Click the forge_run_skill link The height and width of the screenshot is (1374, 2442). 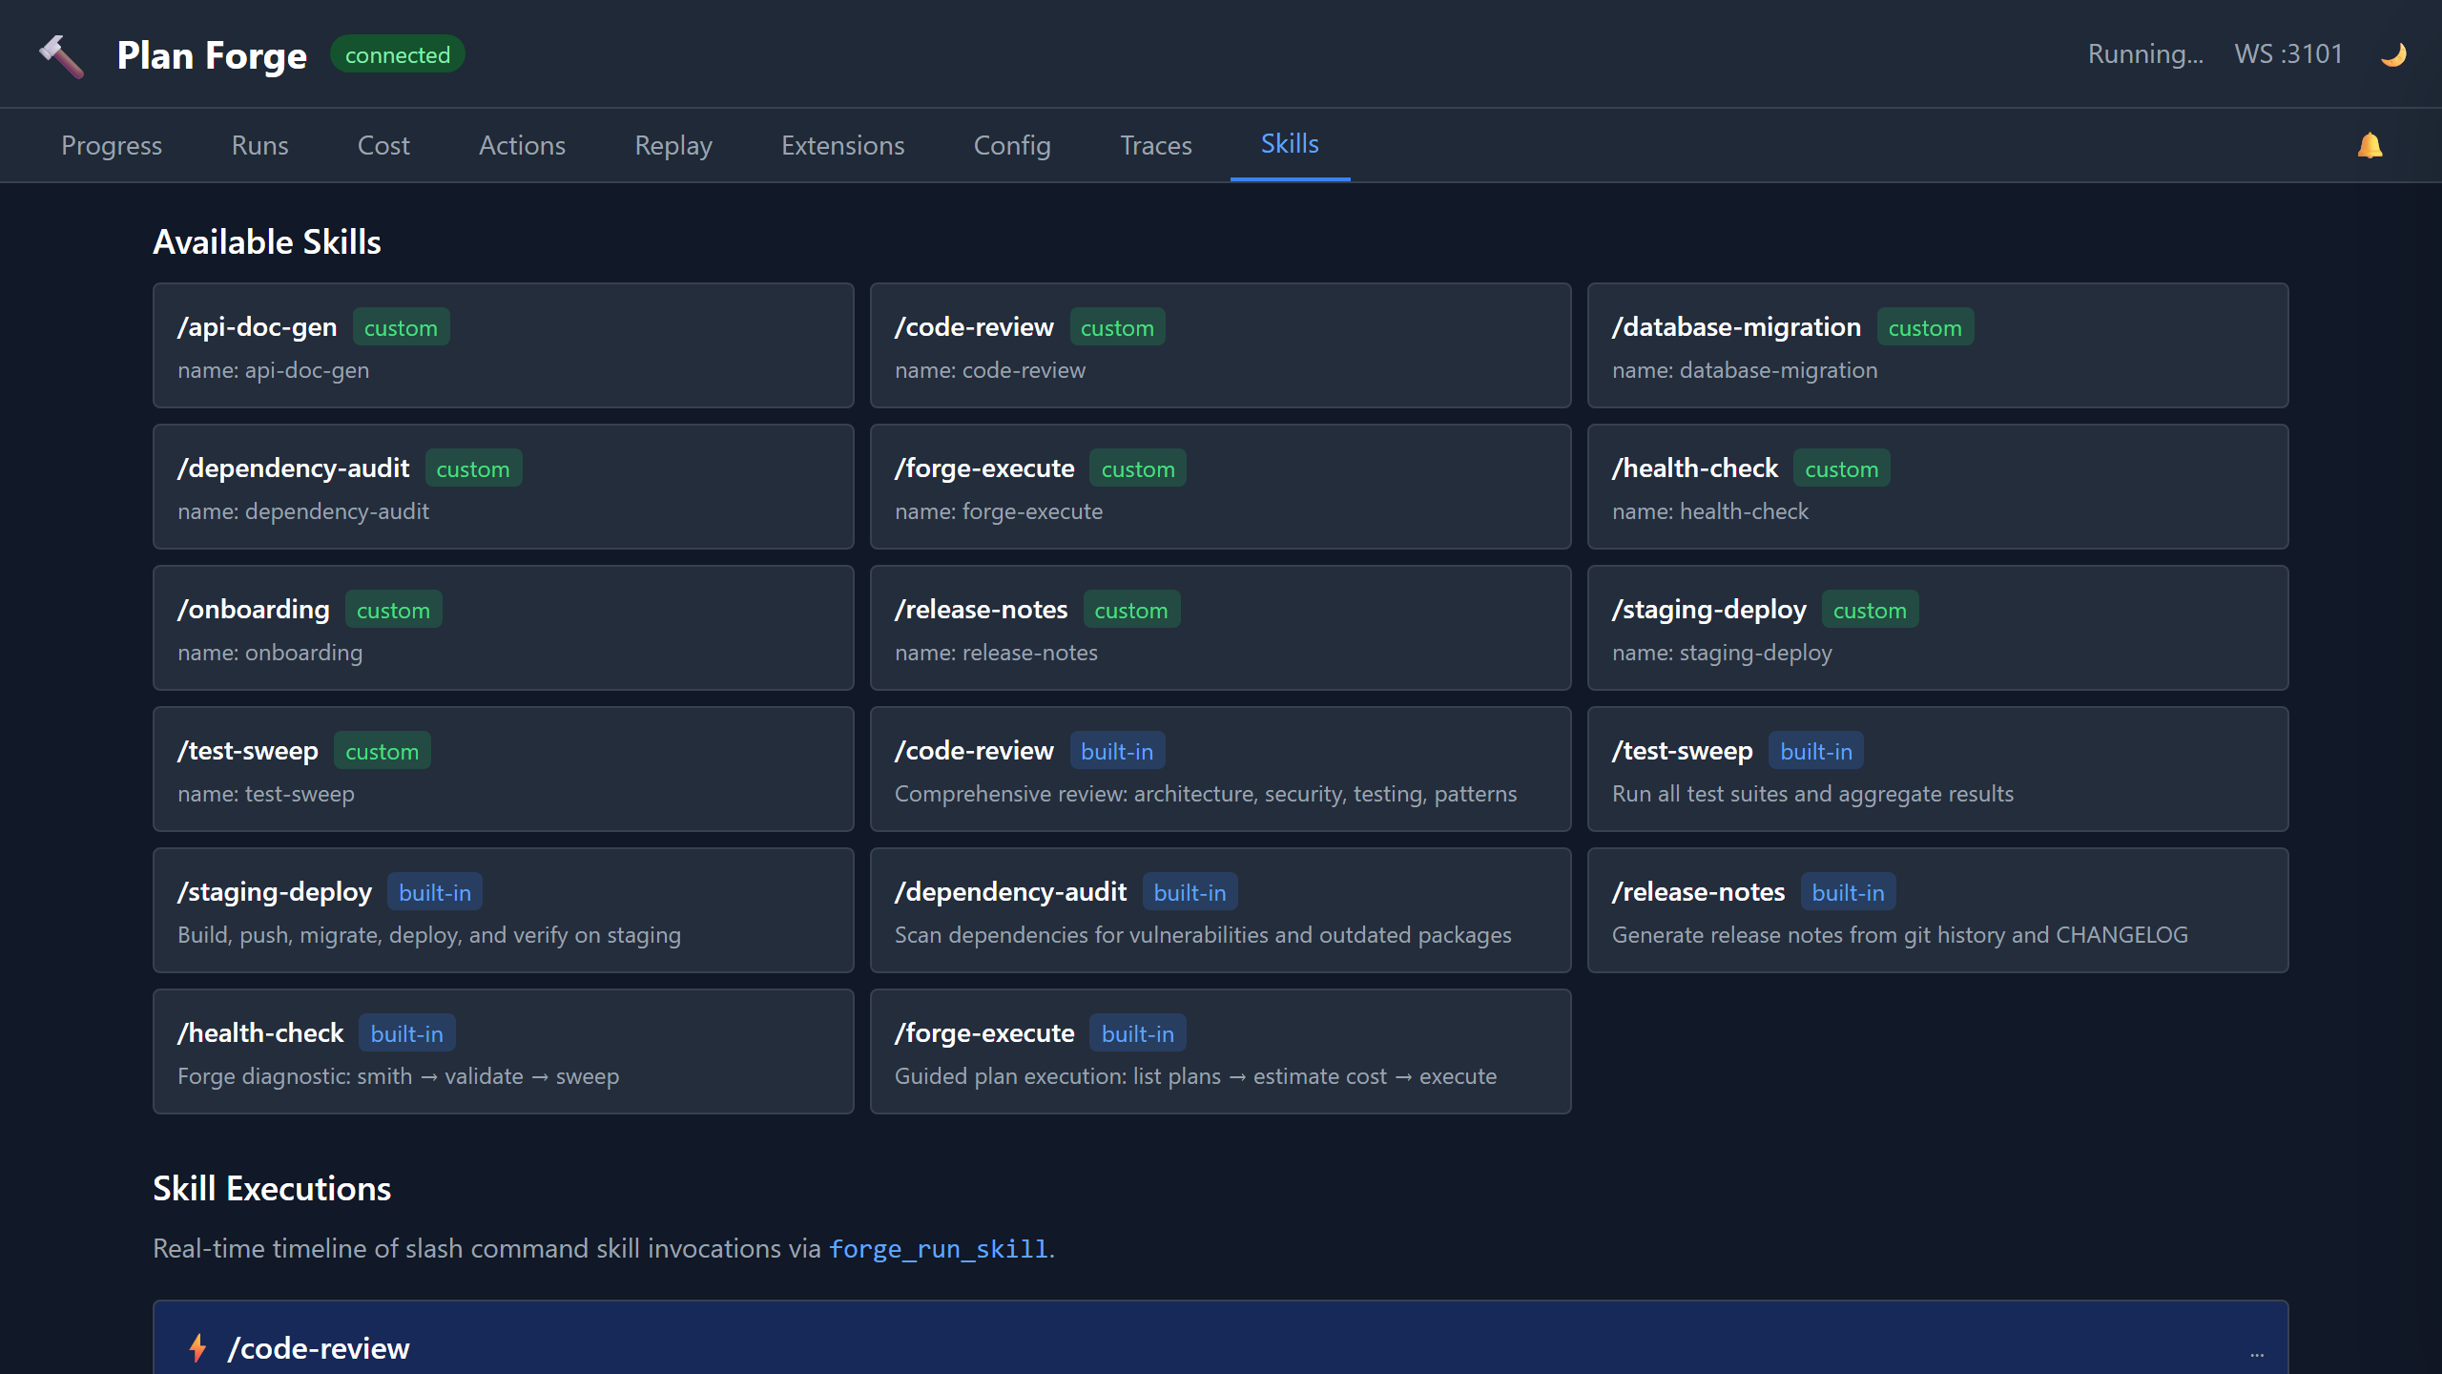938,1248
